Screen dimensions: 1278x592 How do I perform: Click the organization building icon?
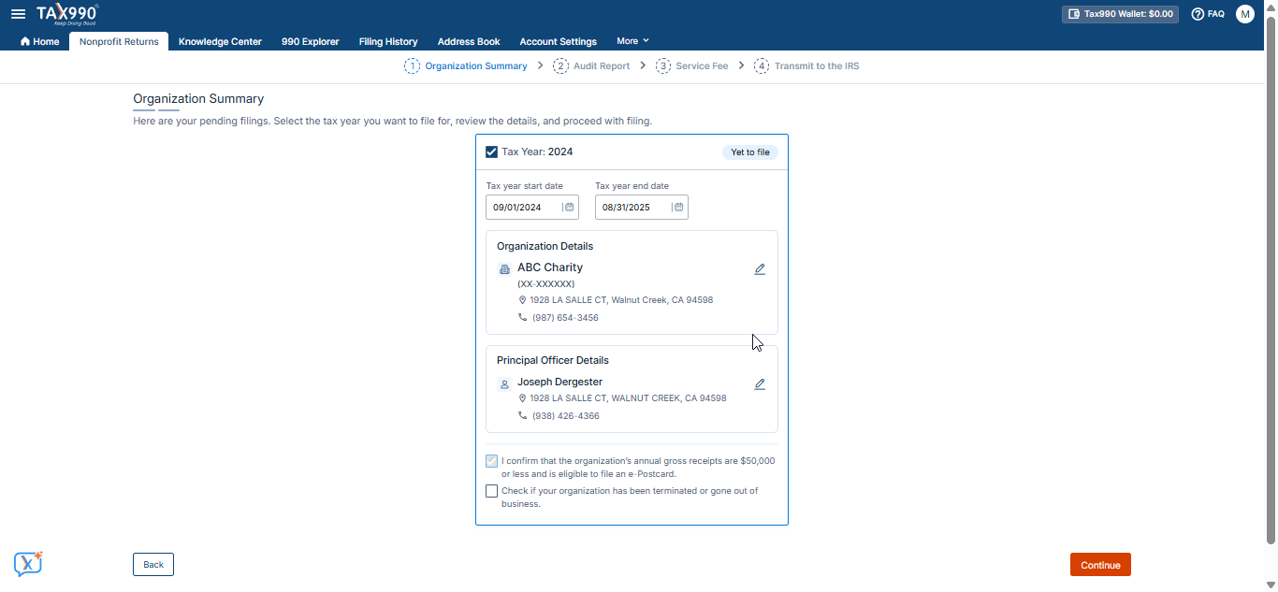pyautogui.click(x=504, y=269)
